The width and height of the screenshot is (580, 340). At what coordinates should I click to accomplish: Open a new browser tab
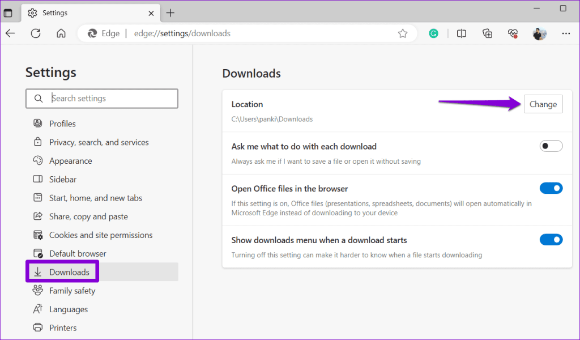[x=171, y=12]
